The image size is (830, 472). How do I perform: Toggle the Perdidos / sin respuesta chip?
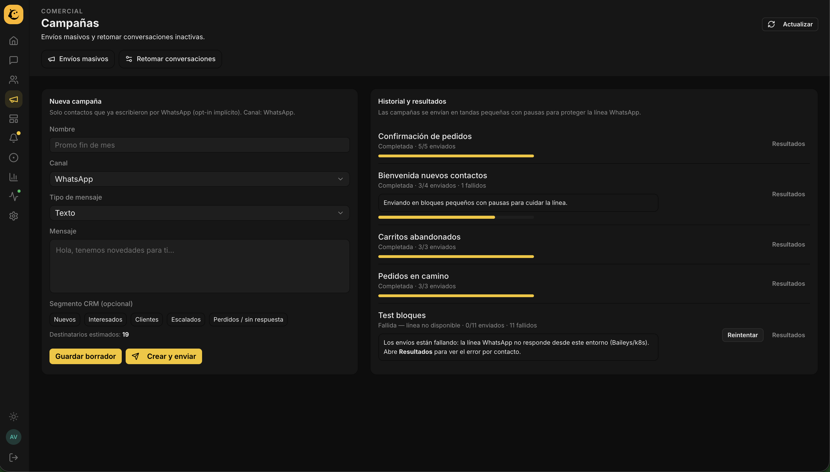click(x=248, y=319)
